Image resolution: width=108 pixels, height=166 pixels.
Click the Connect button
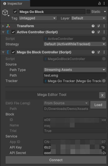[x=56, y=160]
